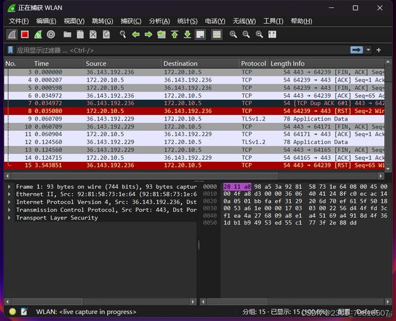The width and height of the screenshot is (396, 321).
Task: Stop the running capture with red square
Action: click(25, 35)
